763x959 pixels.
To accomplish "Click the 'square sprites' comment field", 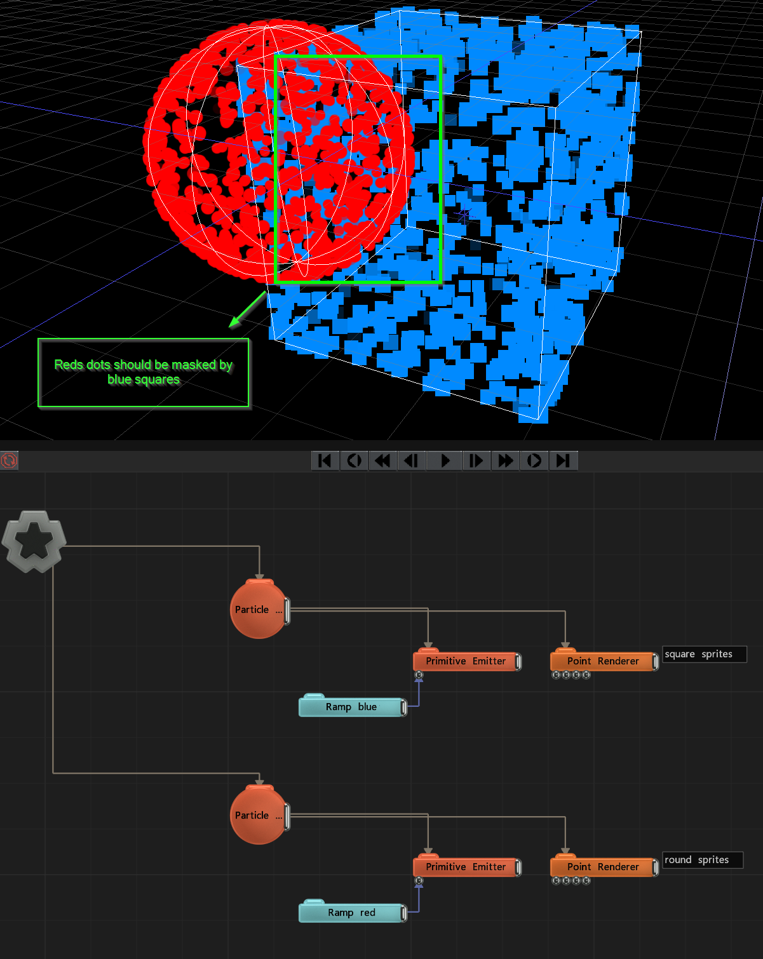I will coord(705,654).
